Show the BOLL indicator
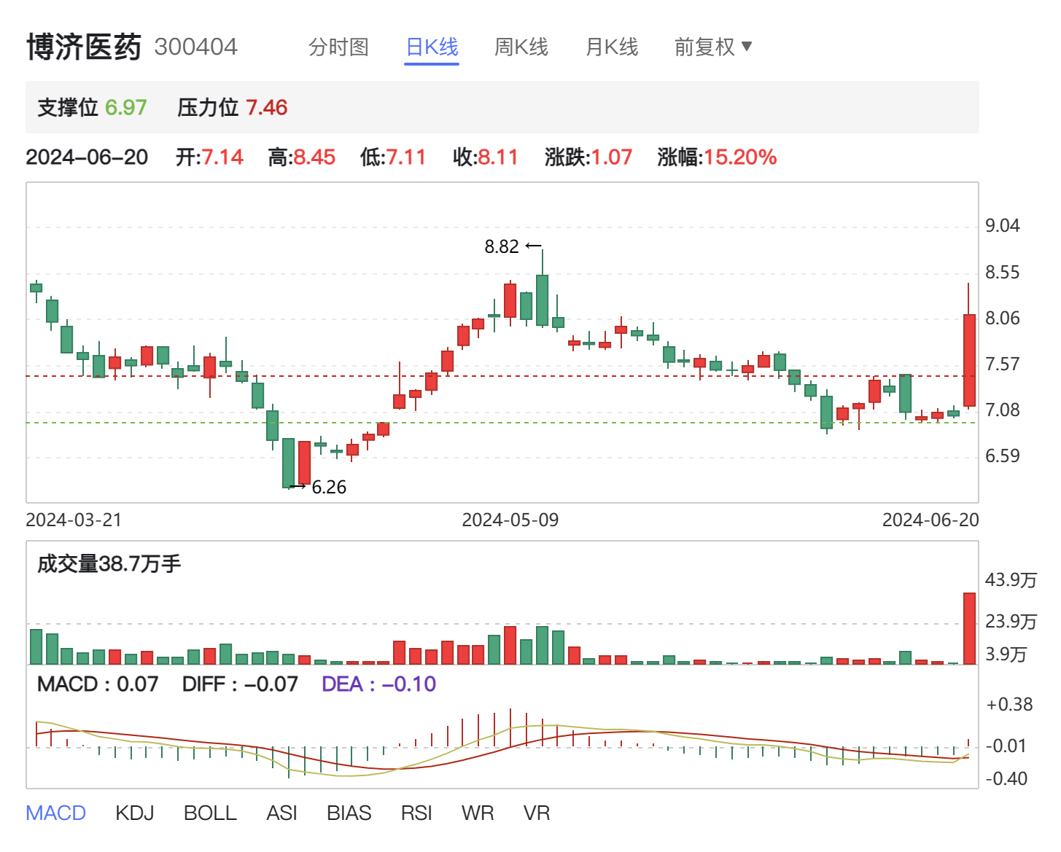 [210, 813]
